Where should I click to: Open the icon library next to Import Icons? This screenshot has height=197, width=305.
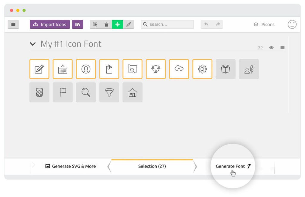[x=77, y=24]
